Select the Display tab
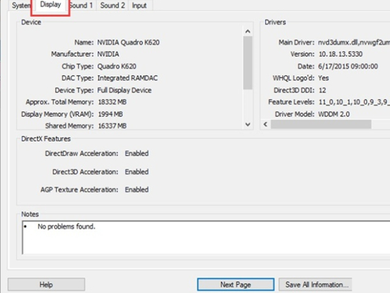 click(51, 5)
